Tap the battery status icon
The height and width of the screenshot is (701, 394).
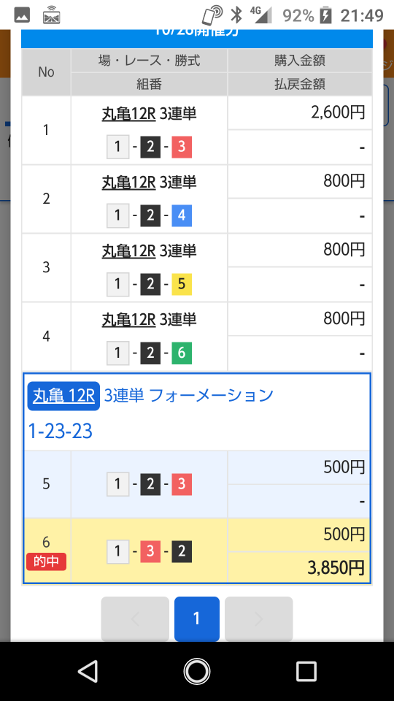click(327, 15)
